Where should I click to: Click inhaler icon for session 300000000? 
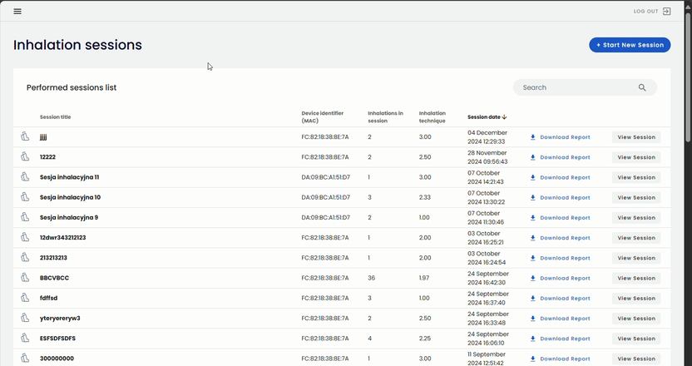point(25,358)
